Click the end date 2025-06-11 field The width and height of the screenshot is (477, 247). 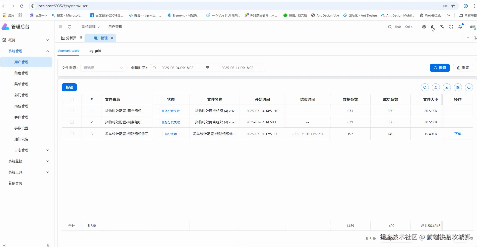pos(237,68)
